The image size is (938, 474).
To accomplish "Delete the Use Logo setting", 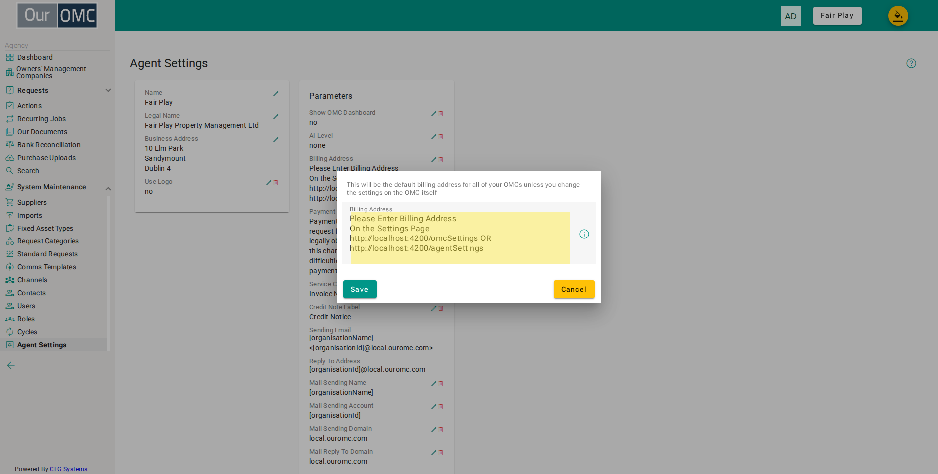I will pyautogui.click(x=276, y=183).
